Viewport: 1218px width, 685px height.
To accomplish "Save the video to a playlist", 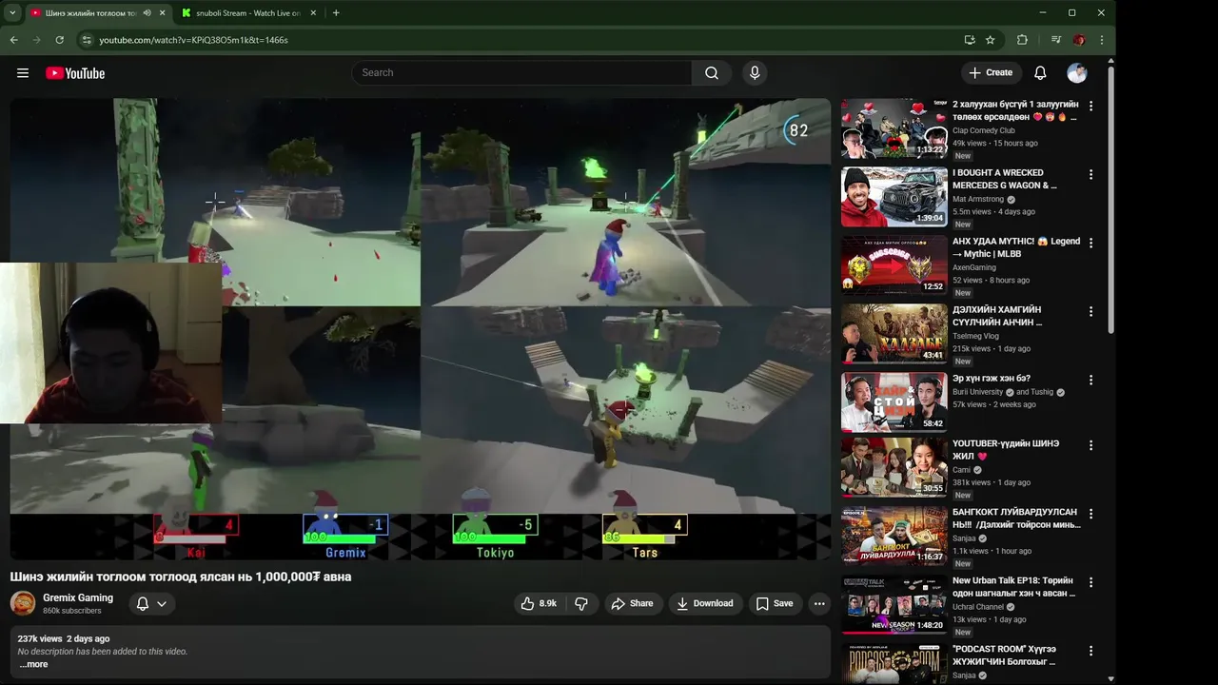I will (774, 603).
